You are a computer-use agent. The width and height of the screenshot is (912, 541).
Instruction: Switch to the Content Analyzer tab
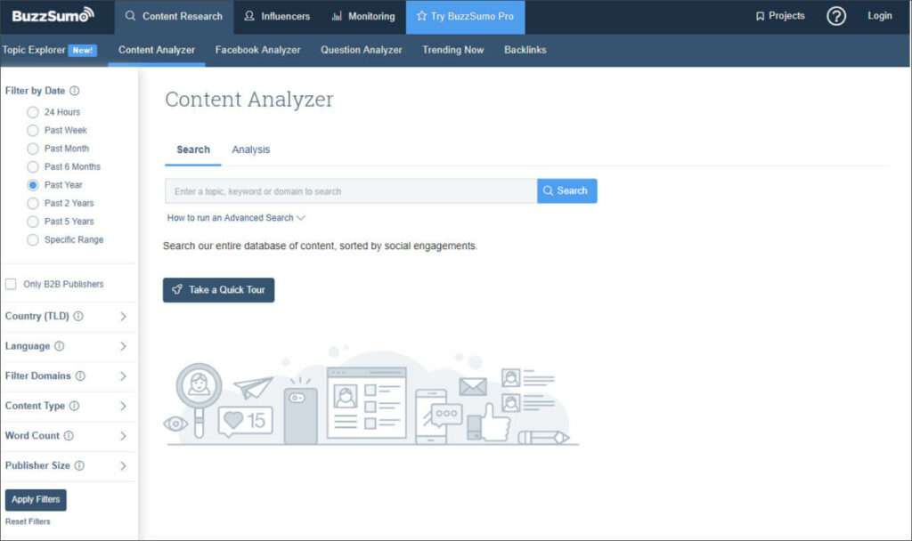click(157, 50)
